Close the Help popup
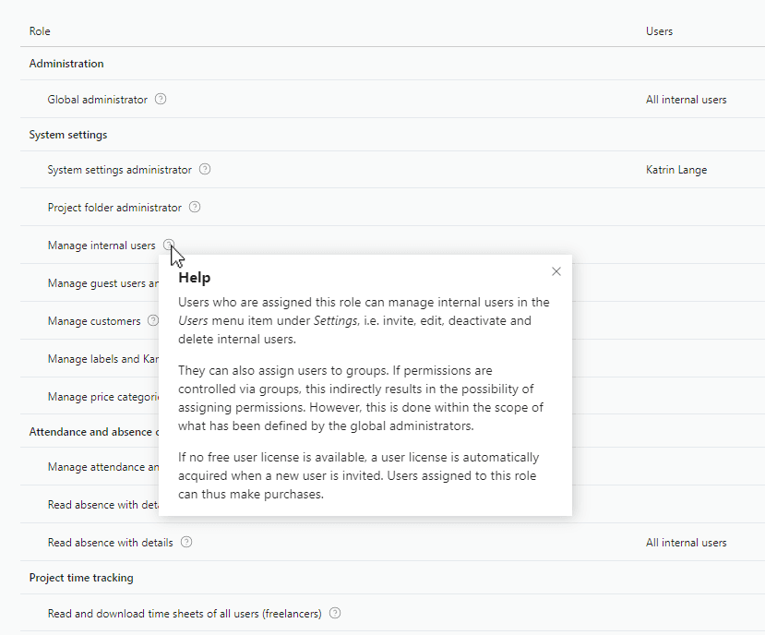 click(556, 271)
